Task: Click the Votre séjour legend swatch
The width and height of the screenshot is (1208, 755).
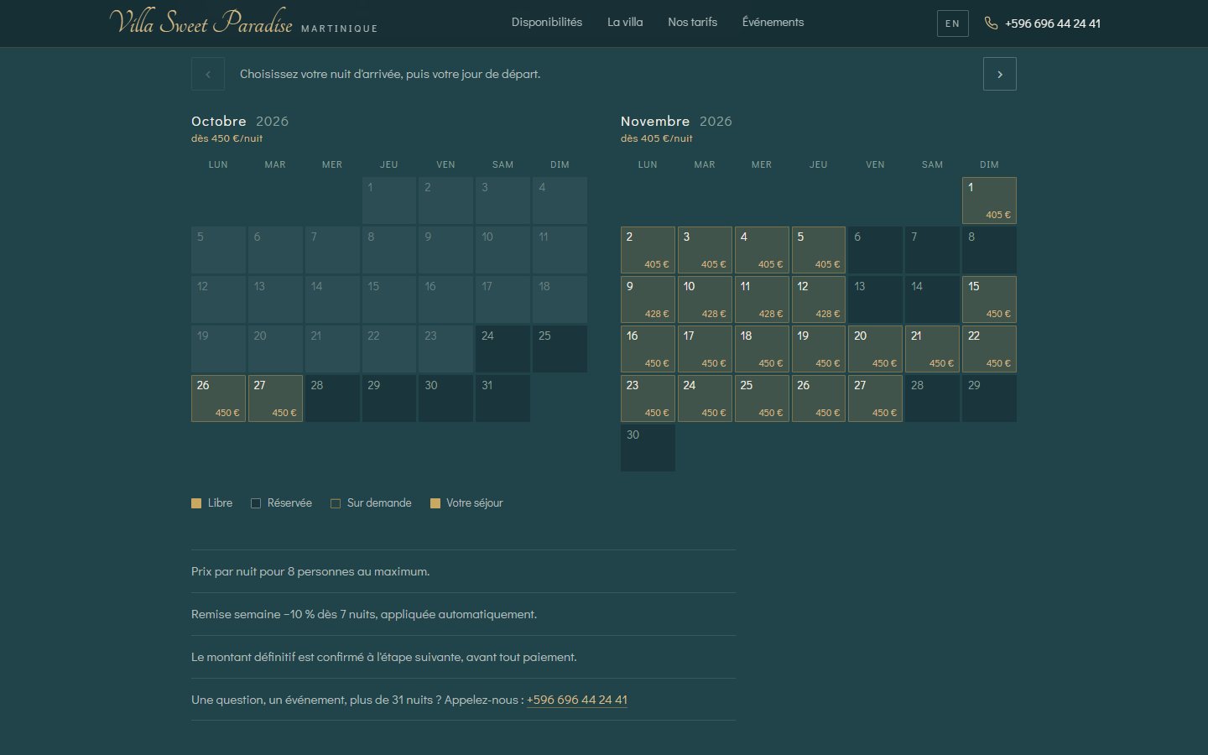Action: point(435,503)
